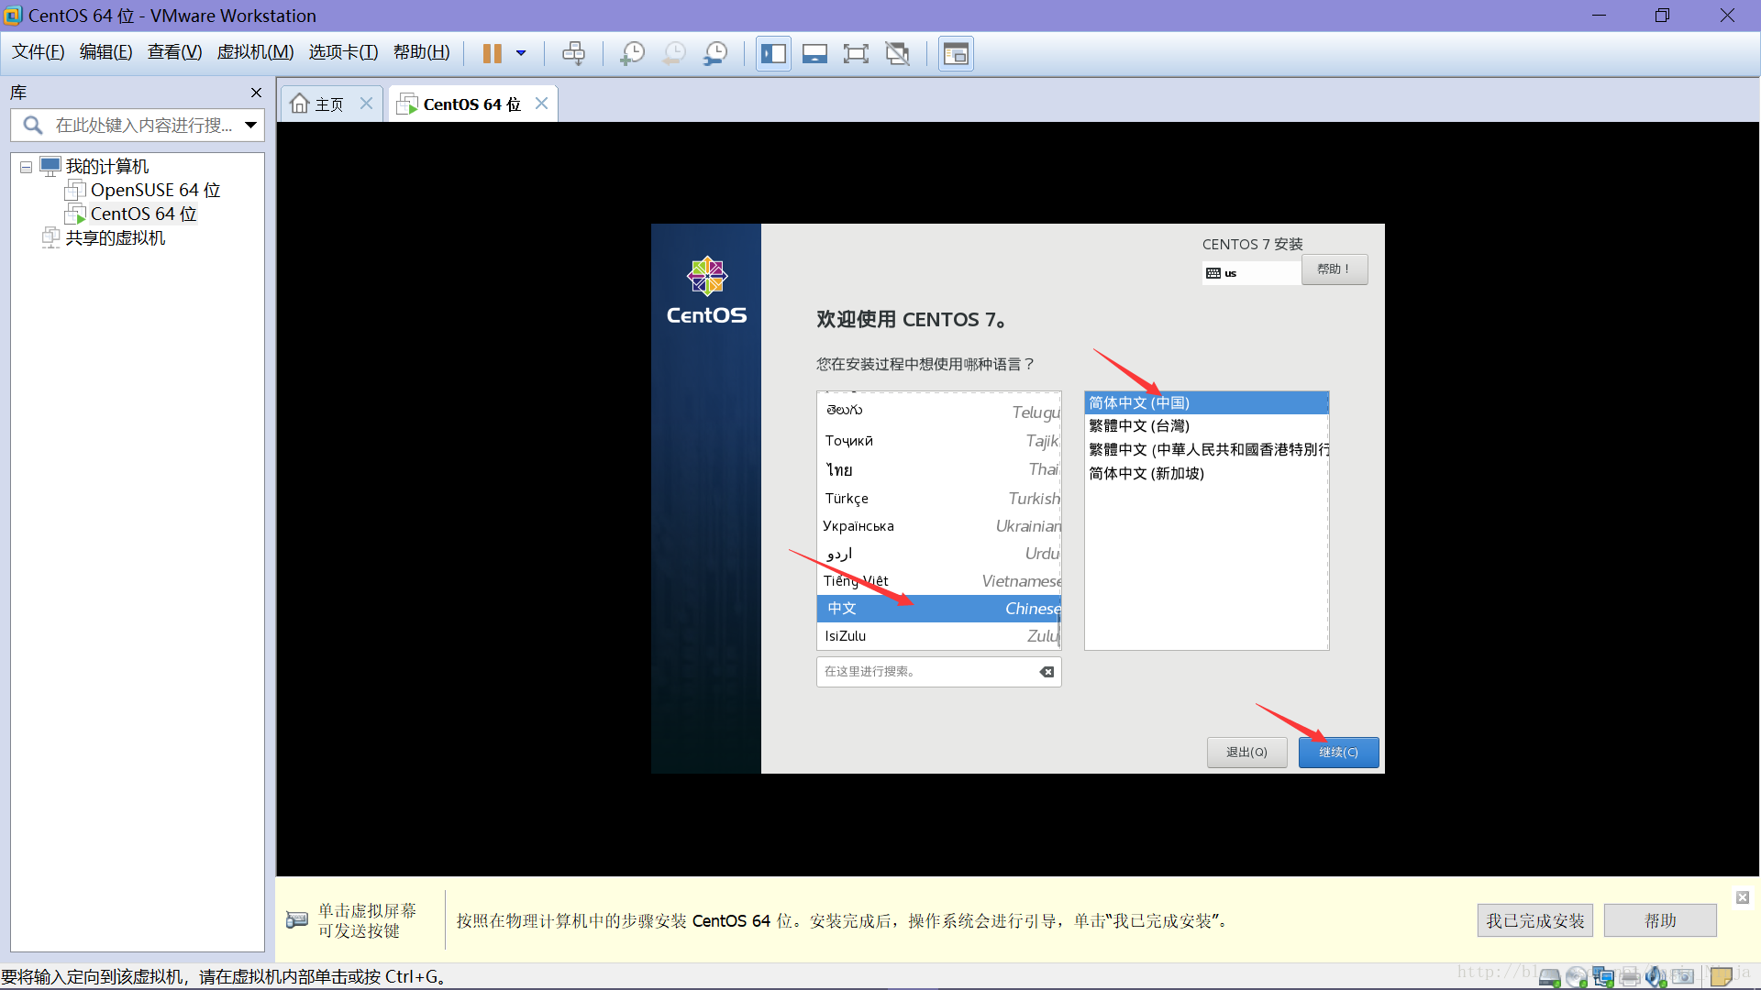Switch the VM to full screen mode
The width and height of the screenshot is (1761, 990).
(856, 53)
